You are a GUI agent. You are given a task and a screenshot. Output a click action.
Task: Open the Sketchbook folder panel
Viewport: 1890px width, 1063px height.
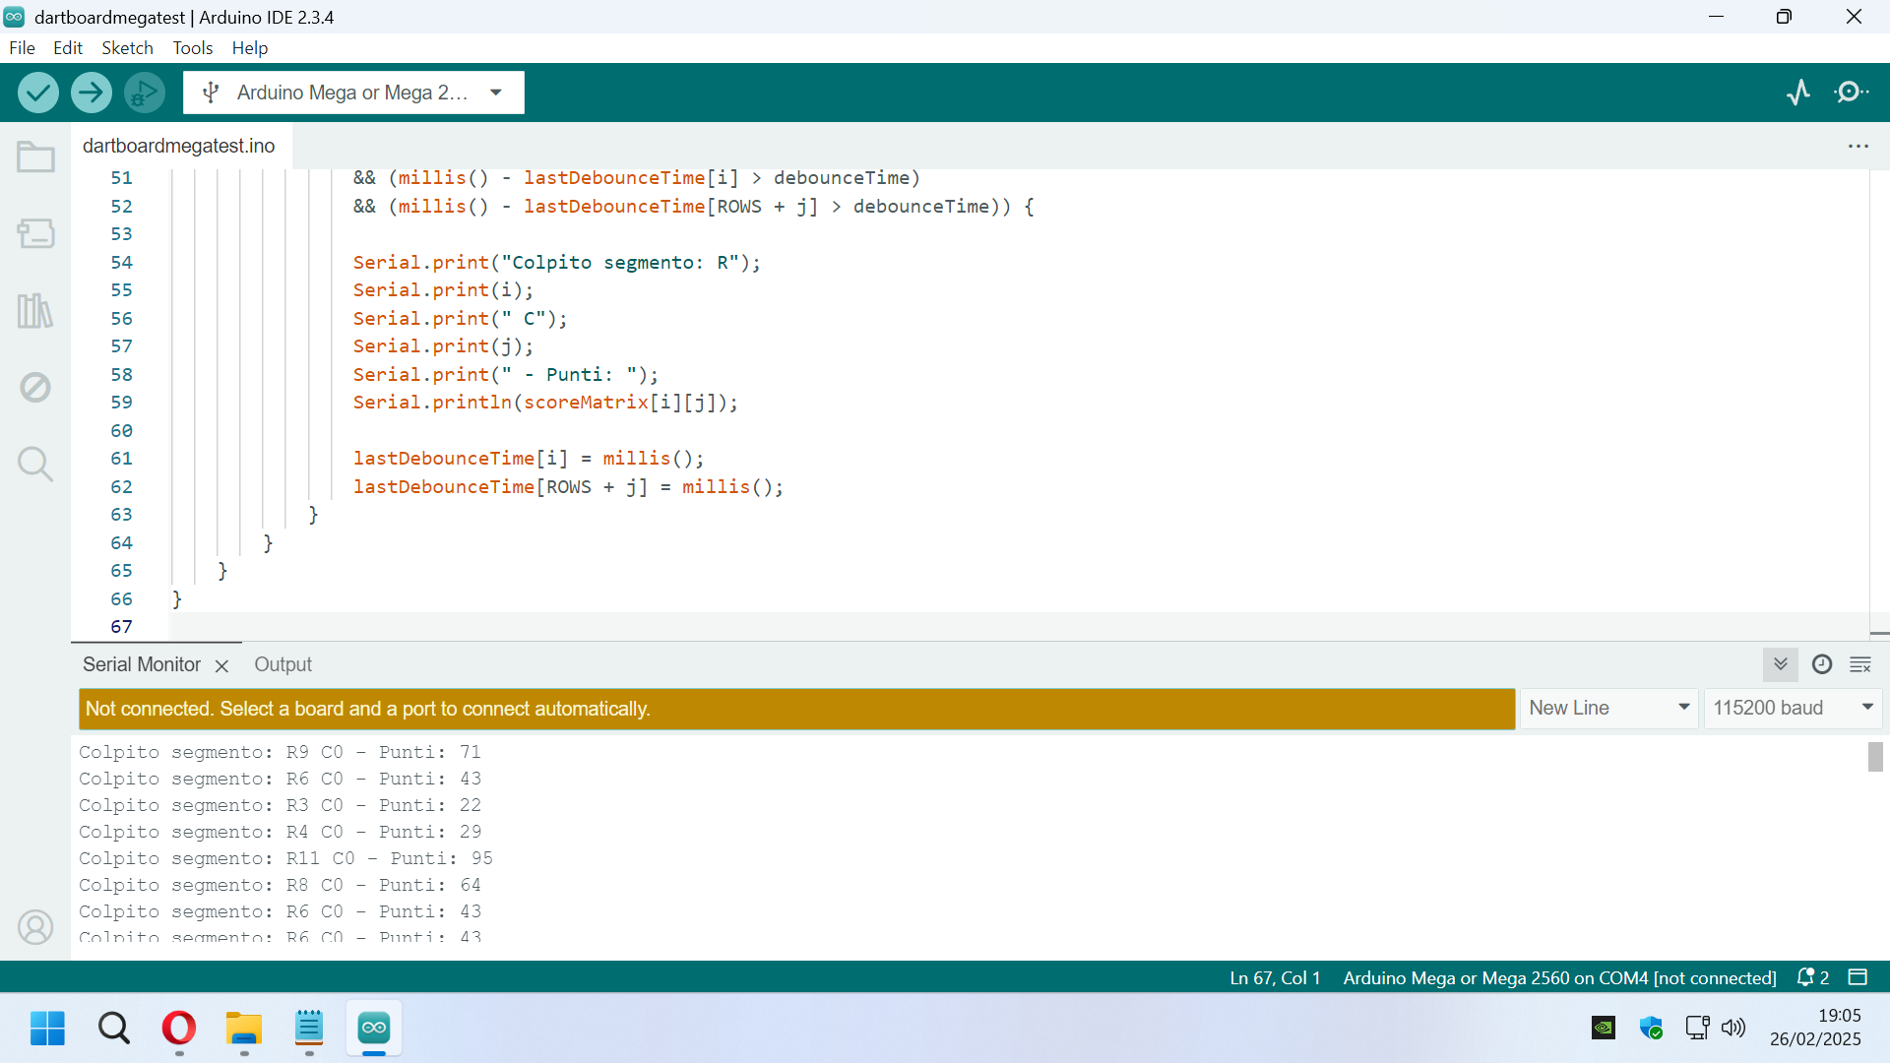click(35, 157)
